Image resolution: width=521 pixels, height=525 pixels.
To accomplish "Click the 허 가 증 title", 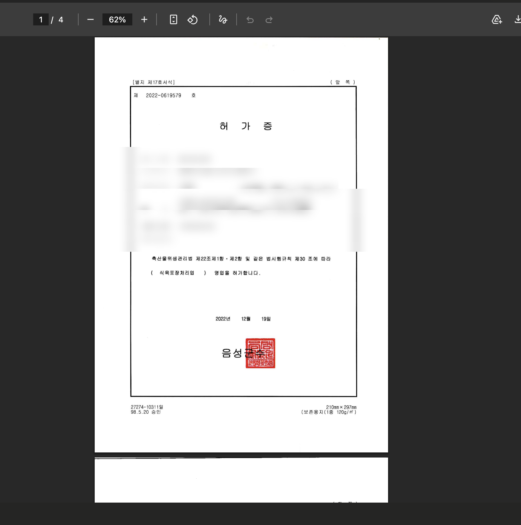I will click(x=246, y=126).
